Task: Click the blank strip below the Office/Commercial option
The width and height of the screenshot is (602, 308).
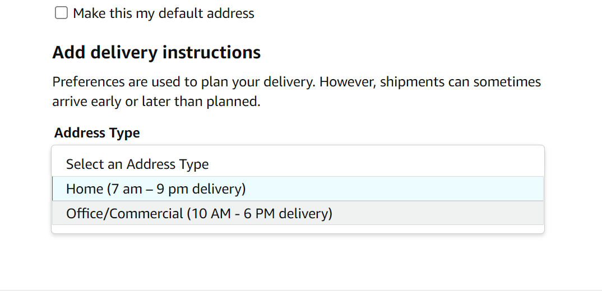Action: pyautogui.click(x=298, y=229)
